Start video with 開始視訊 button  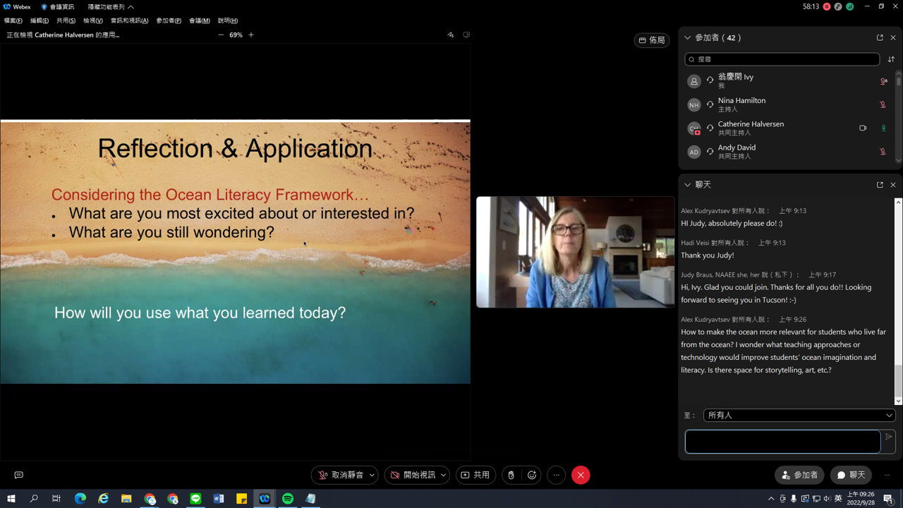click(x=413, y=475)
